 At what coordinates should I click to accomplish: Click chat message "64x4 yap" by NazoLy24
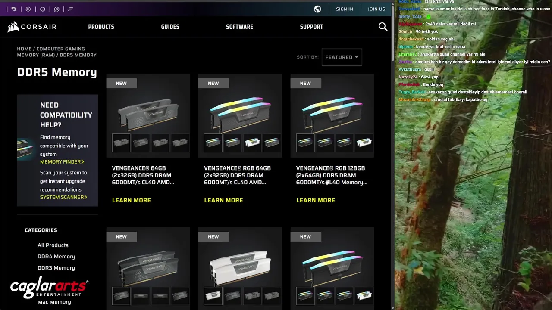(x=429, y=77)
